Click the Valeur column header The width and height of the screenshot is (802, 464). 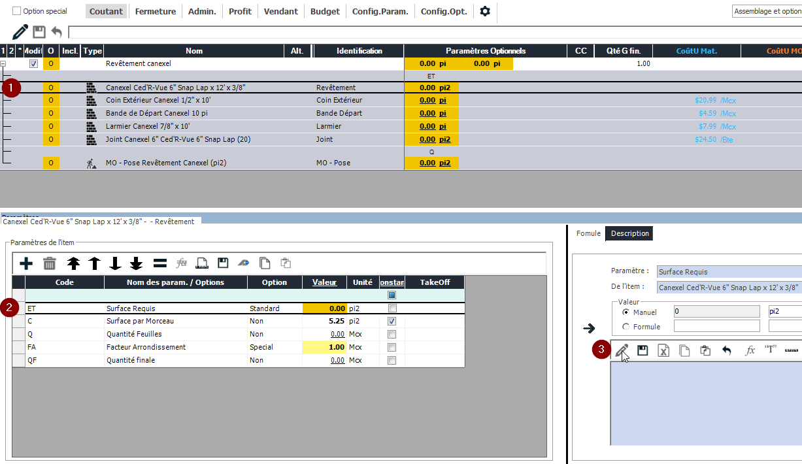click(324, 282)
